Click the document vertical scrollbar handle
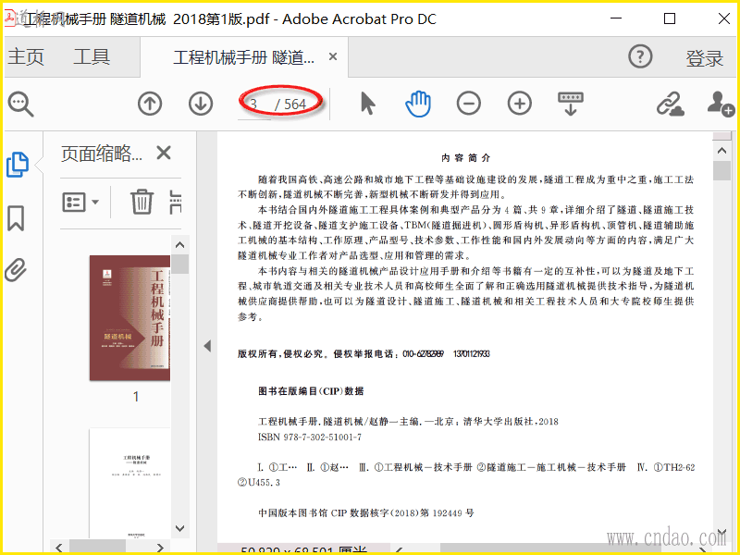 pos(721,170)
